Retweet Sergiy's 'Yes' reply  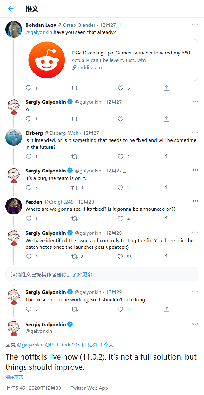tap(74, 119)
